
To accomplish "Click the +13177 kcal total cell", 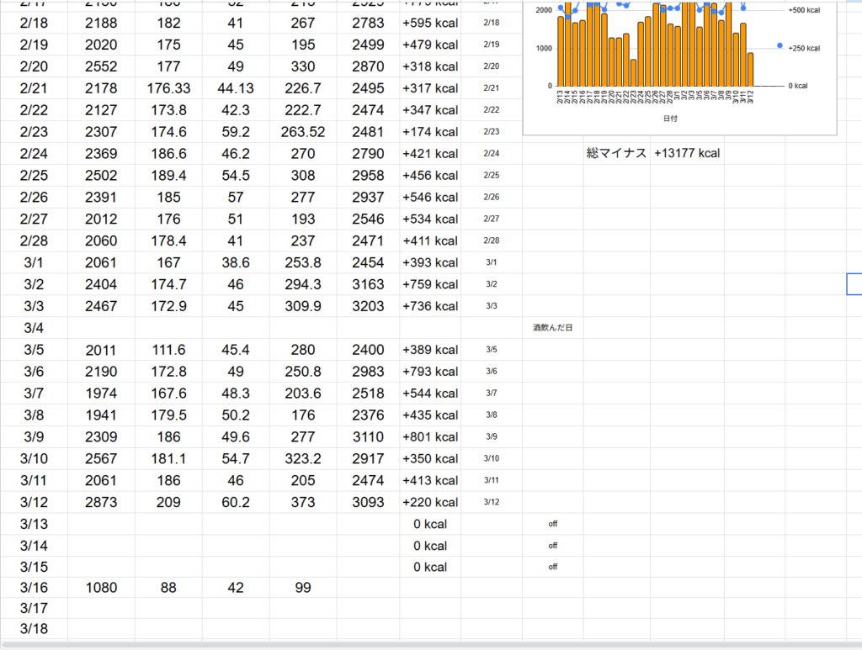I will tap(686, 153).
